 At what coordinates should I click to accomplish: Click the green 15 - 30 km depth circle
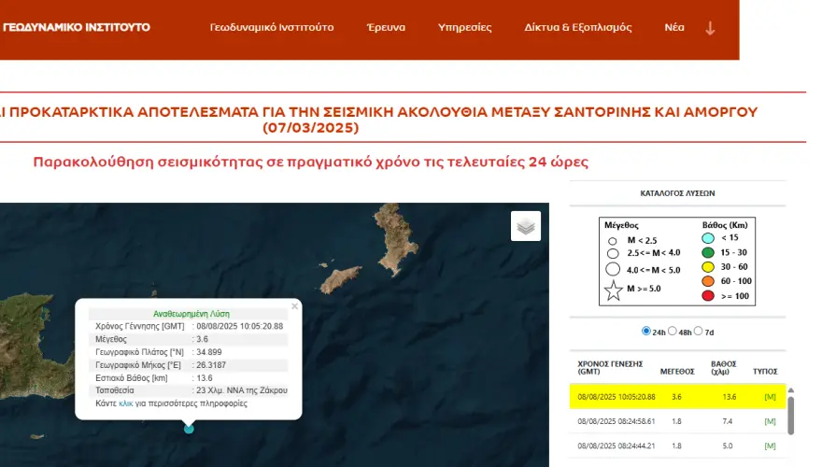709,253
